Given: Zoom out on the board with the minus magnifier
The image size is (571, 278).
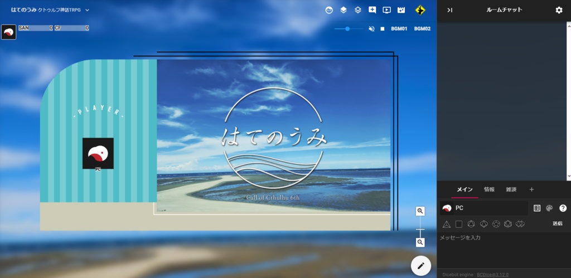Looking at the screenshot, I should 420,243.
